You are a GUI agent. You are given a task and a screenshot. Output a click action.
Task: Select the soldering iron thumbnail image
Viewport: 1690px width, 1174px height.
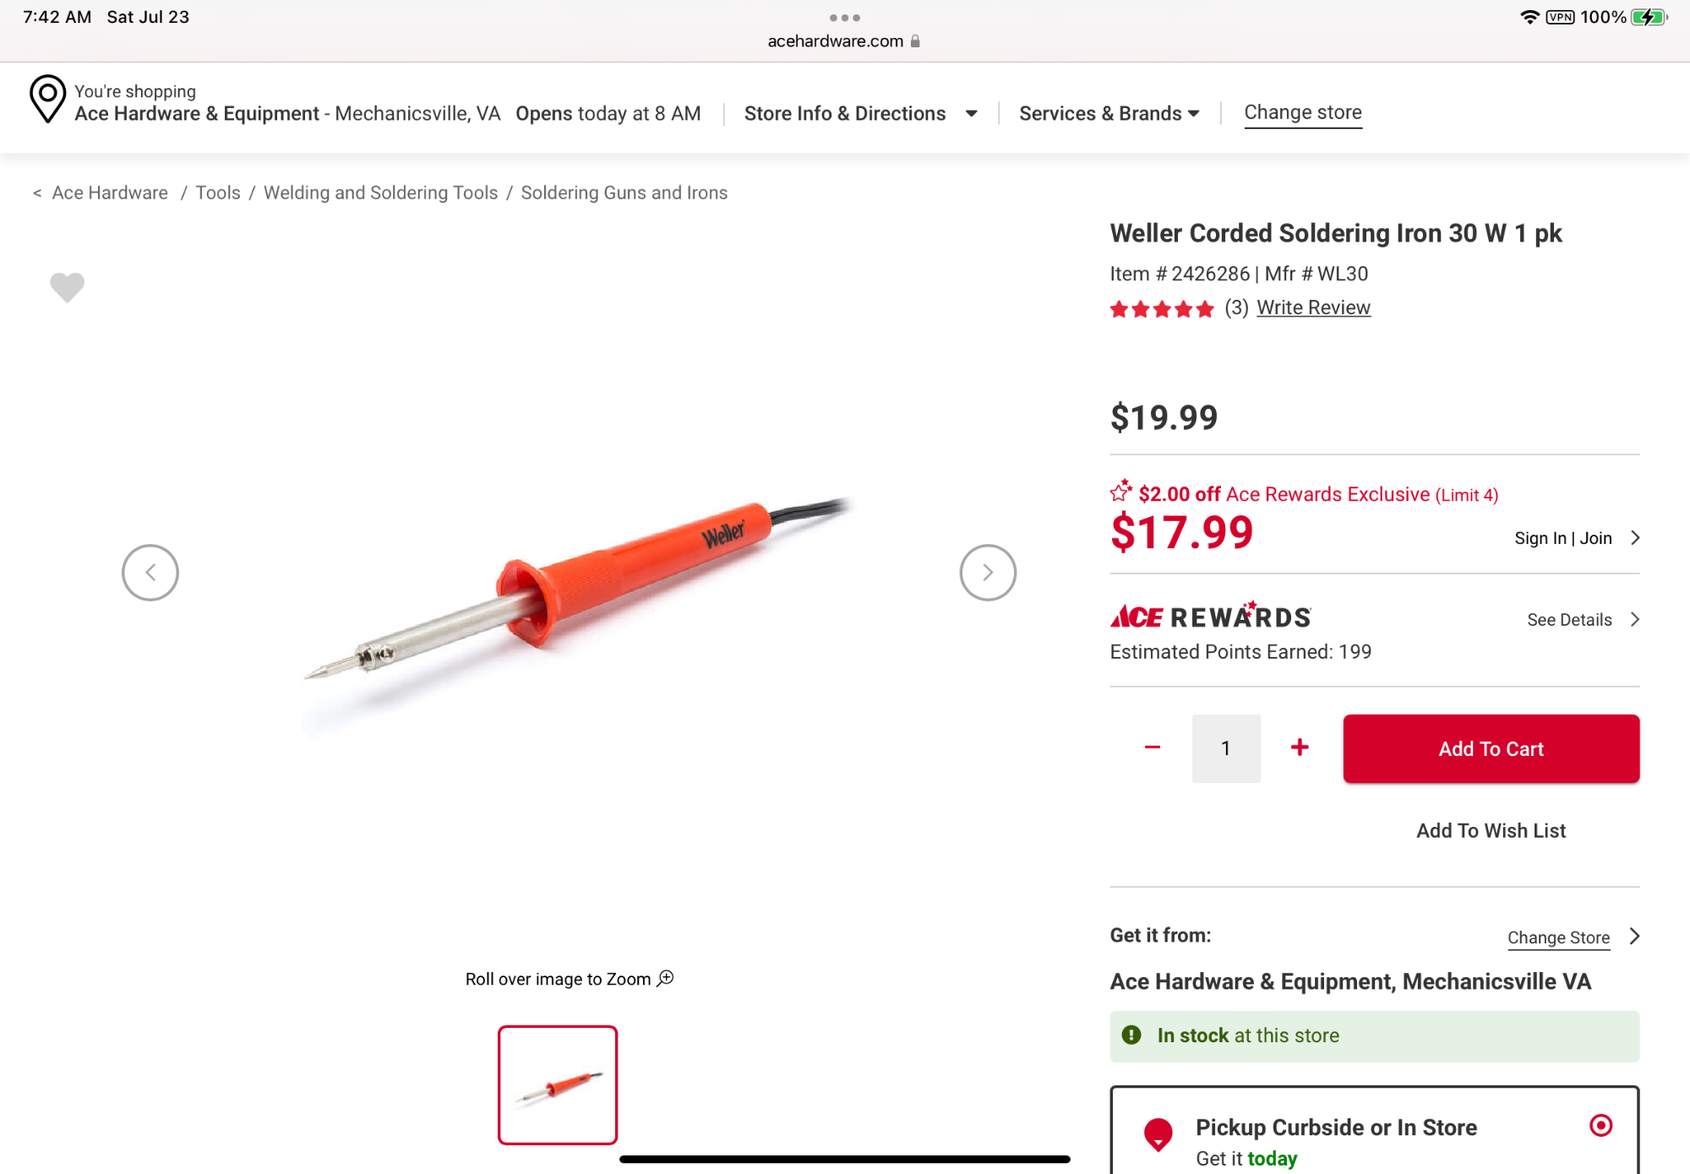pyautogui.click(x=558, y=1084)
